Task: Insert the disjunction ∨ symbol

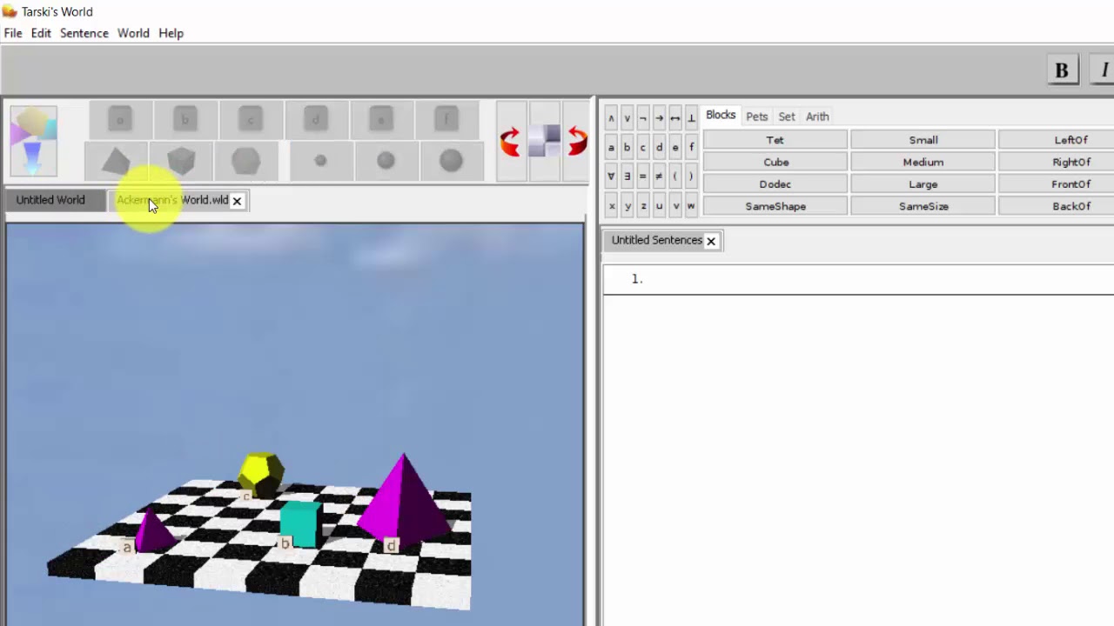Action: (x=627, y=118)
